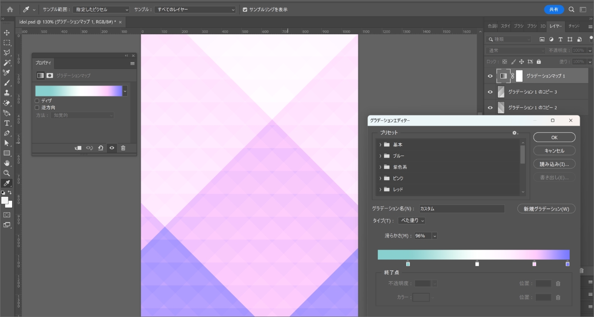Hide the グラデーションマップ 1 layer
This screenshot has height=317, width=594.
490,76
